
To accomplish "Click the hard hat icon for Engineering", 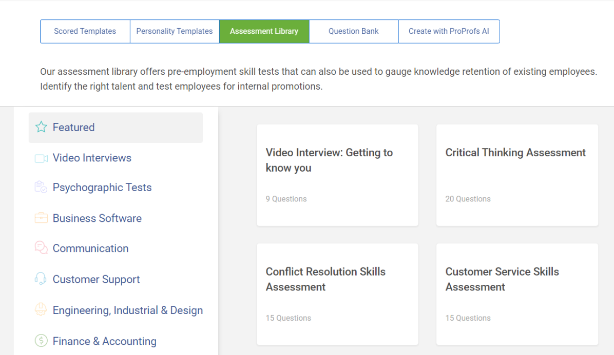I will click(x=41, y=310).
